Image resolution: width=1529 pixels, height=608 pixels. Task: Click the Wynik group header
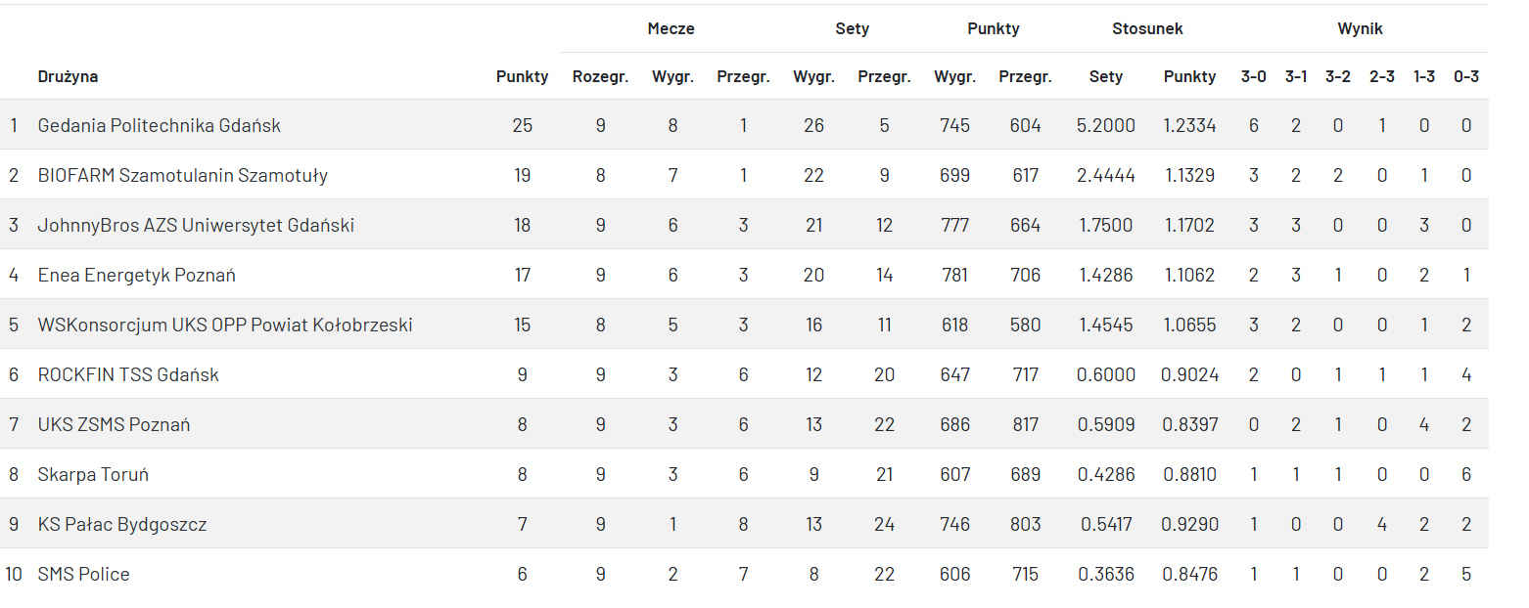click(1360, 28)
